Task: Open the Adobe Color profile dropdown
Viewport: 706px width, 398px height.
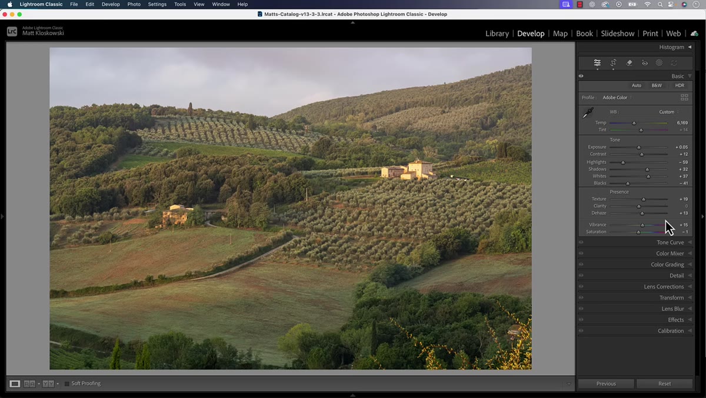Action: [x=617, y=98]
